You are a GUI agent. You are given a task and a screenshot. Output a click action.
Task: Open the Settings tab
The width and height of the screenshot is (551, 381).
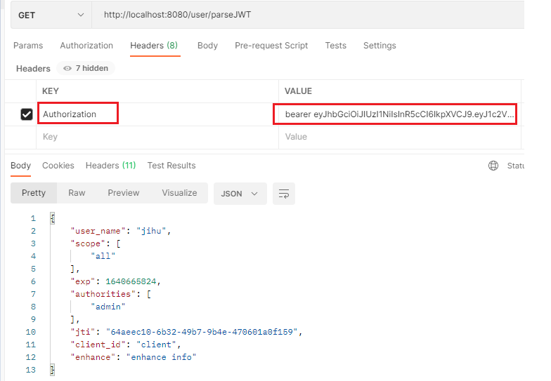(x=380, y=46)
